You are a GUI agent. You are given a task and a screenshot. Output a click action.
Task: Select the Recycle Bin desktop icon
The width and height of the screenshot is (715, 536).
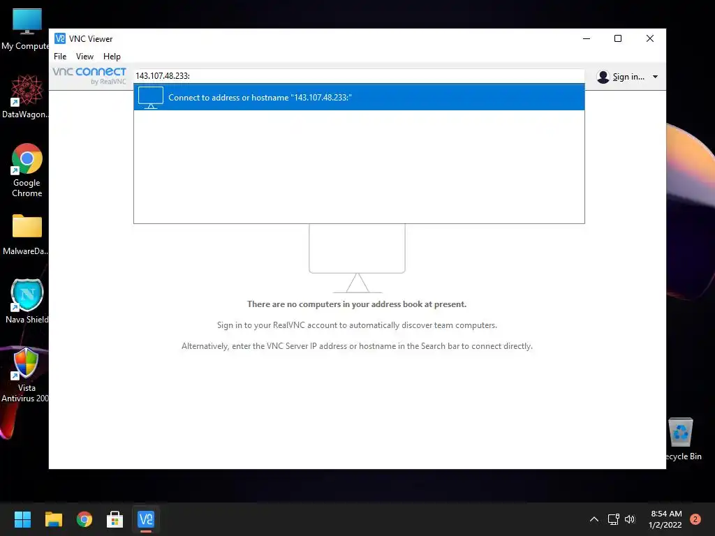click(x=682, y=439)
